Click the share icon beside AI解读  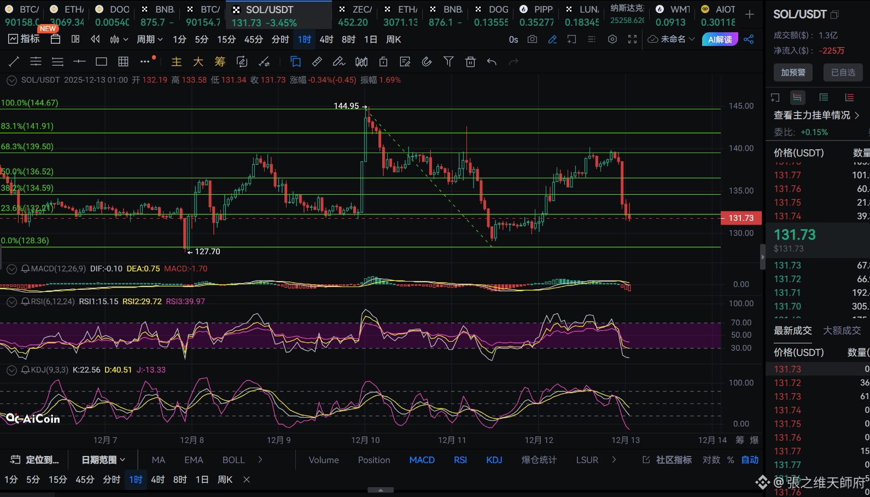(x=749, y=39)
